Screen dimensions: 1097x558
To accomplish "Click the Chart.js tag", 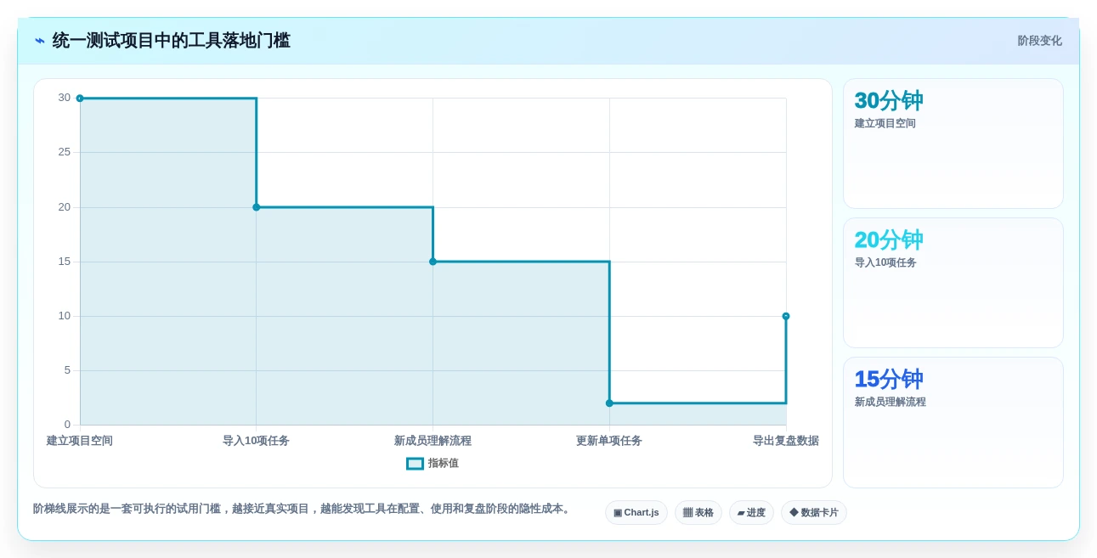I will 636,513.
